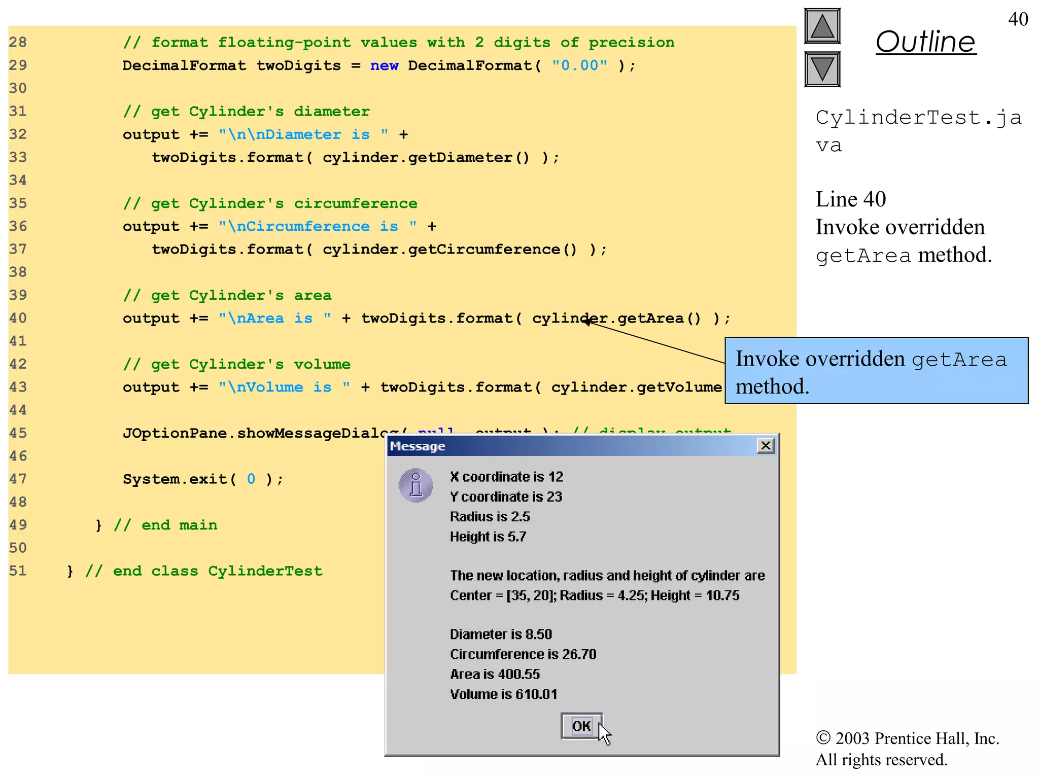This screenshot has height=779, width=1039.
Task: Click line 29 DecimalFormat declaration
Action: point(378,65)
